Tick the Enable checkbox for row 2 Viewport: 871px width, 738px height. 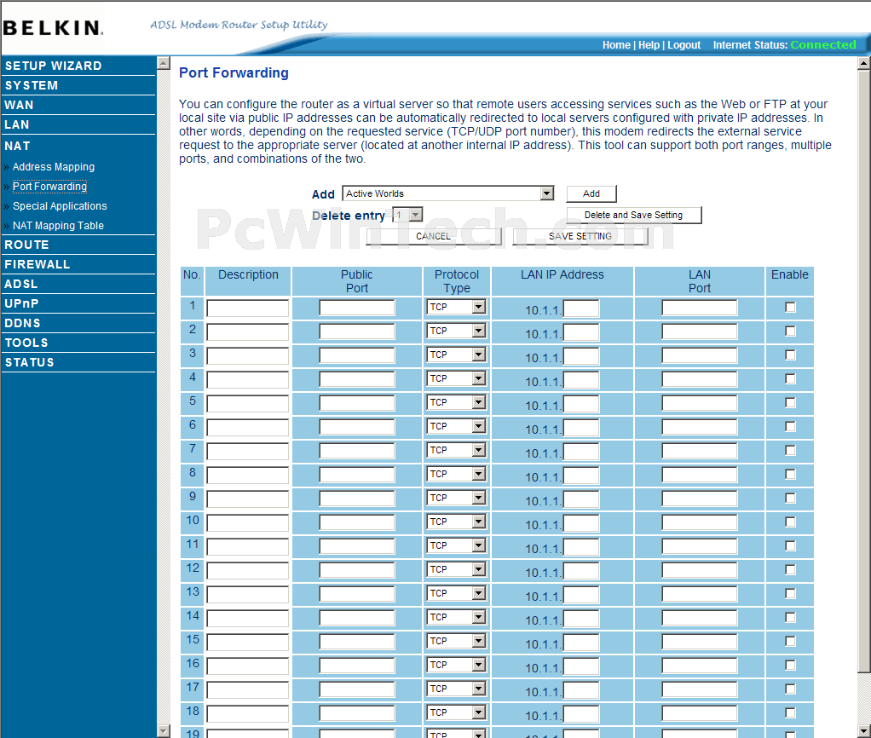point(790,331)
